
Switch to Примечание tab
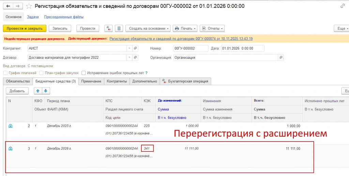[x=91, y=81]
